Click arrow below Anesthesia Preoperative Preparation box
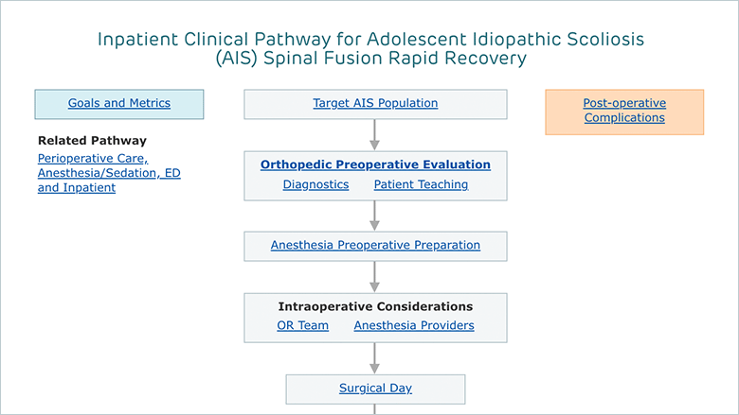739x415 pixels. click(374, 277)
